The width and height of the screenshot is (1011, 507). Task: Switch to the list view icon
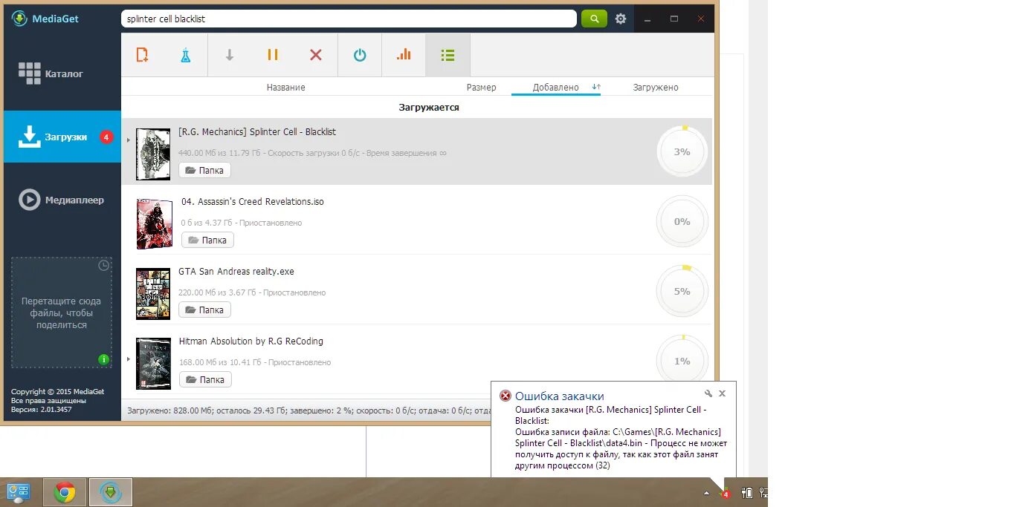[x=448, y=55]
